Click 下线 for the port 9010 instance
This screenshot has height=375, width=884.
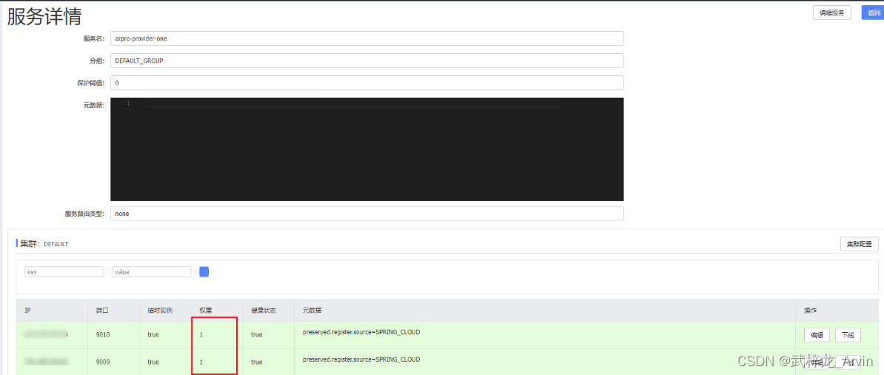tap(848, 335)
